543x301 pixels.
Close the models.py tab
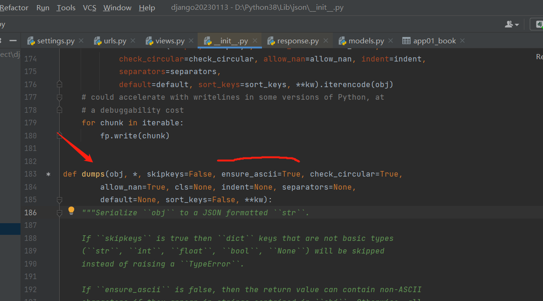[391, 41]
